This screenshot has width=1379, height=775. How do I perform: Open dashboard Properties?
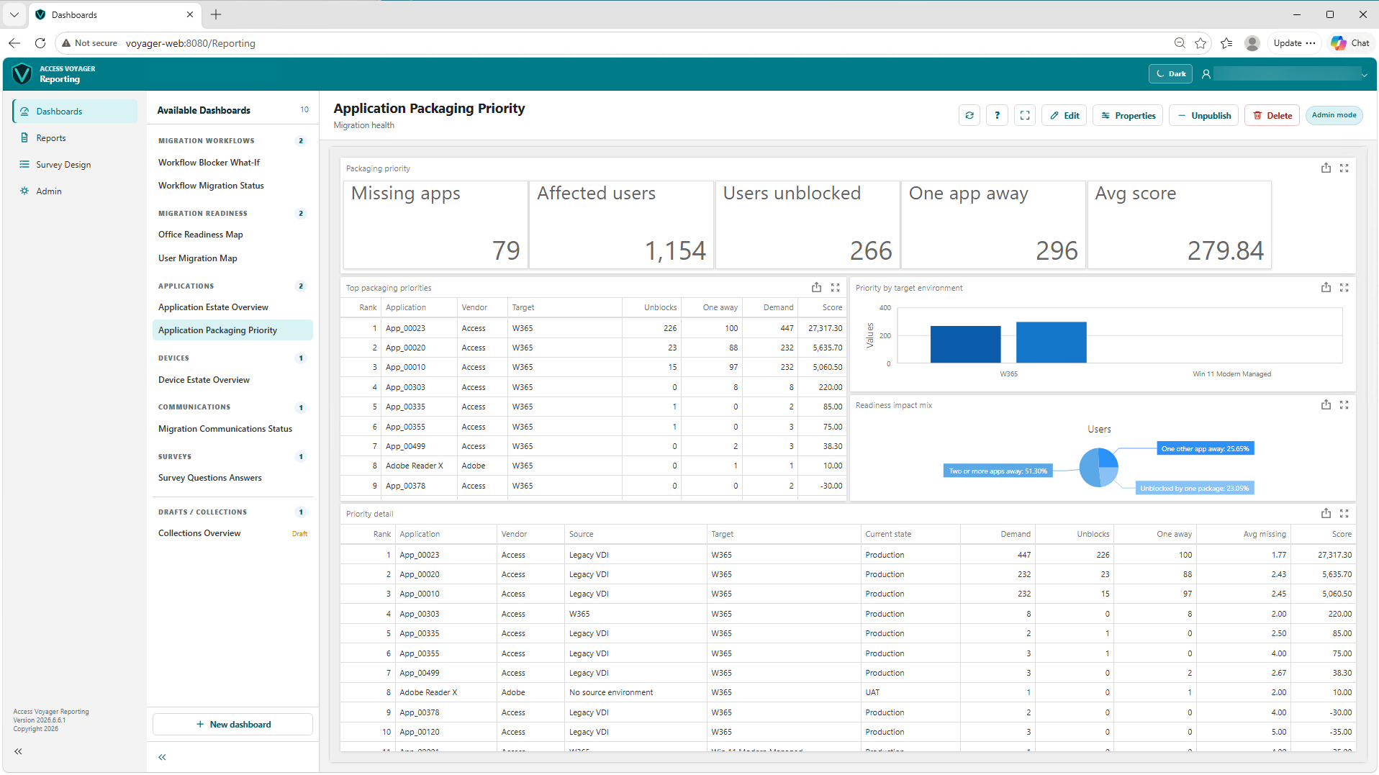click(1127, 115)
